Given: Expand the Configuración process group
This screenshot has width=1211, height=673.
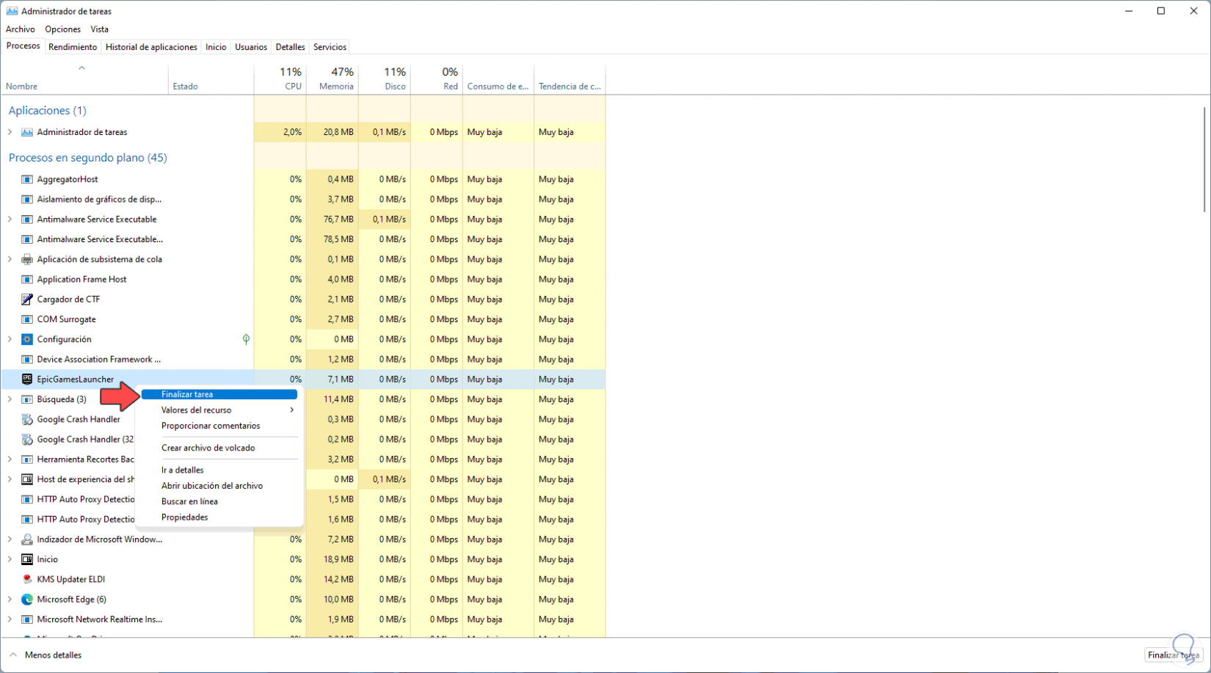Looking at the screenshot, I should 10,339.
